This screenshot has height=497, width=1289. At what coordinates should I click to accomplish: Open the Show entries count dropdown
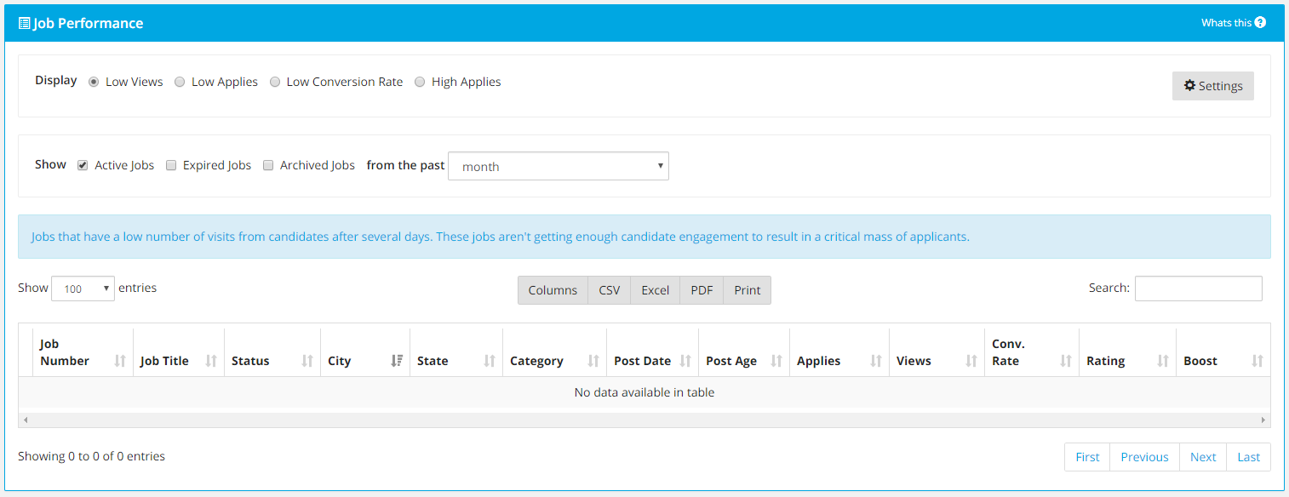click(83, 289)
